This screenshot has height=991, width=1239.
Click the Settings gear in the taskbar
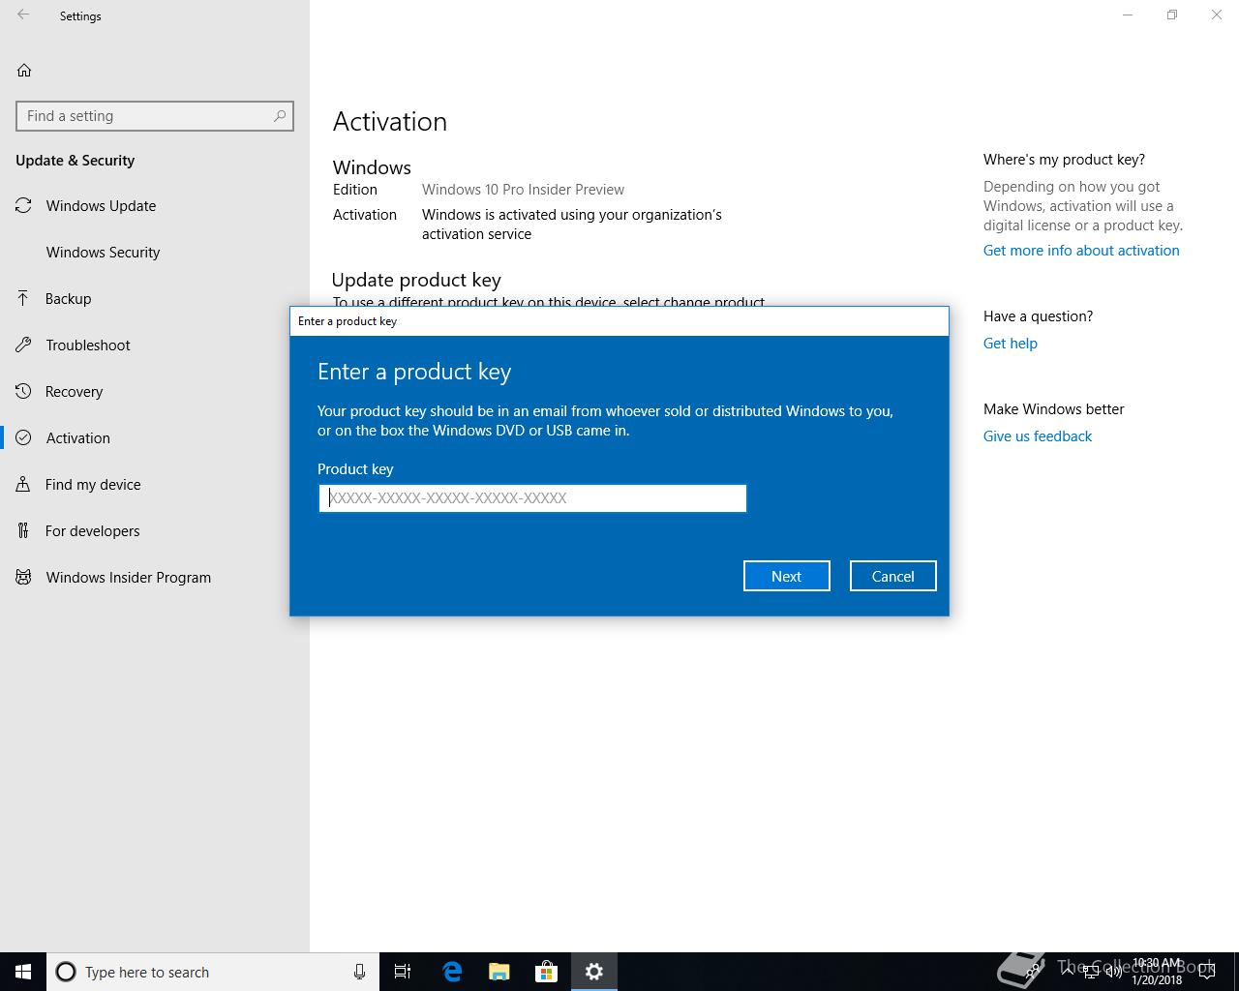[594, 972]
